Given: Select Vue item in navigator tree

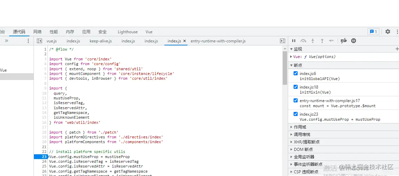Looking at the screenshot, I should click(x=3, y=70).
